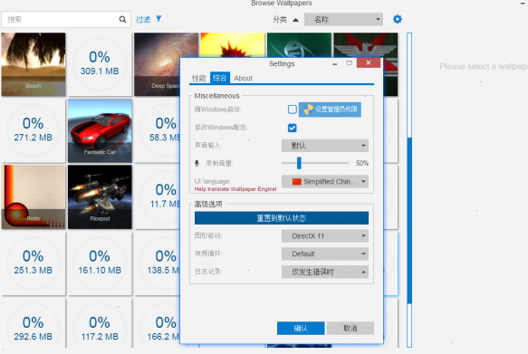Select the Ricepod wallpaper thumbnail
The image size is (528, 354).
click(x=100, y=197)
